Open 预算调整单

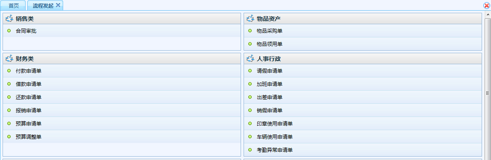pos(29,137)
